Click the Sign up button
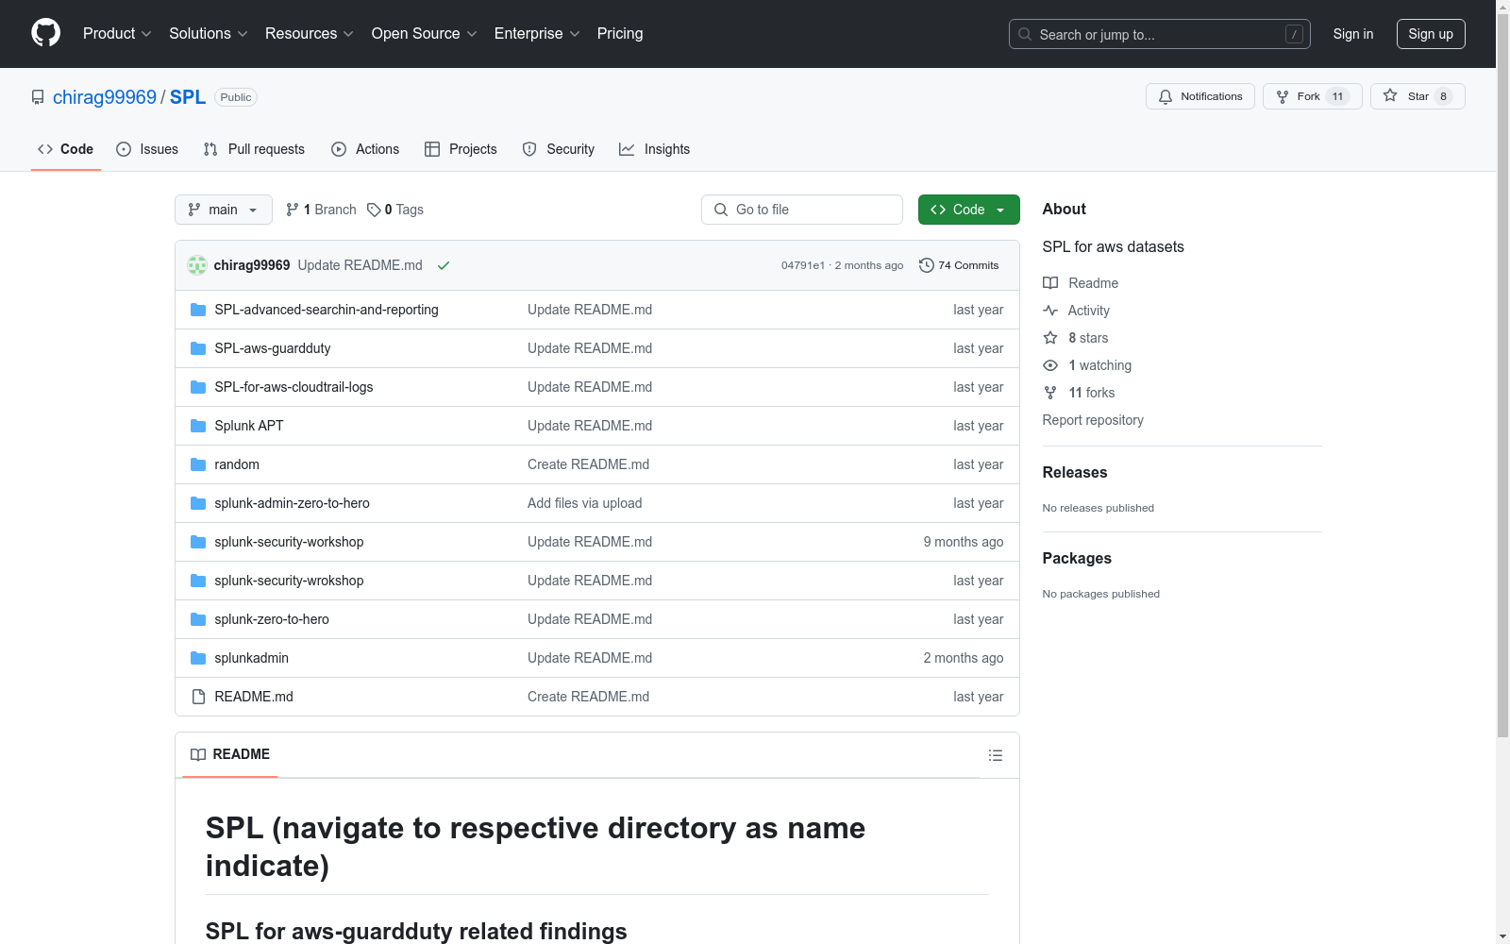This screenshot has width=1510, height=944. tap(1431, 34)
